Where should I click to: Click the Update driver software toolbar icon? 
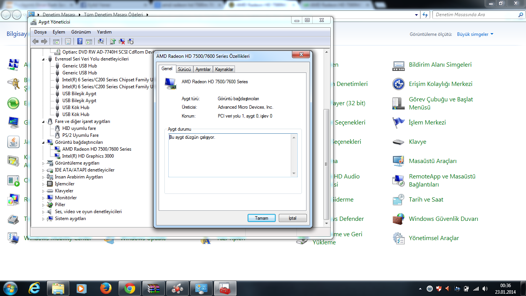click(113, 41)
